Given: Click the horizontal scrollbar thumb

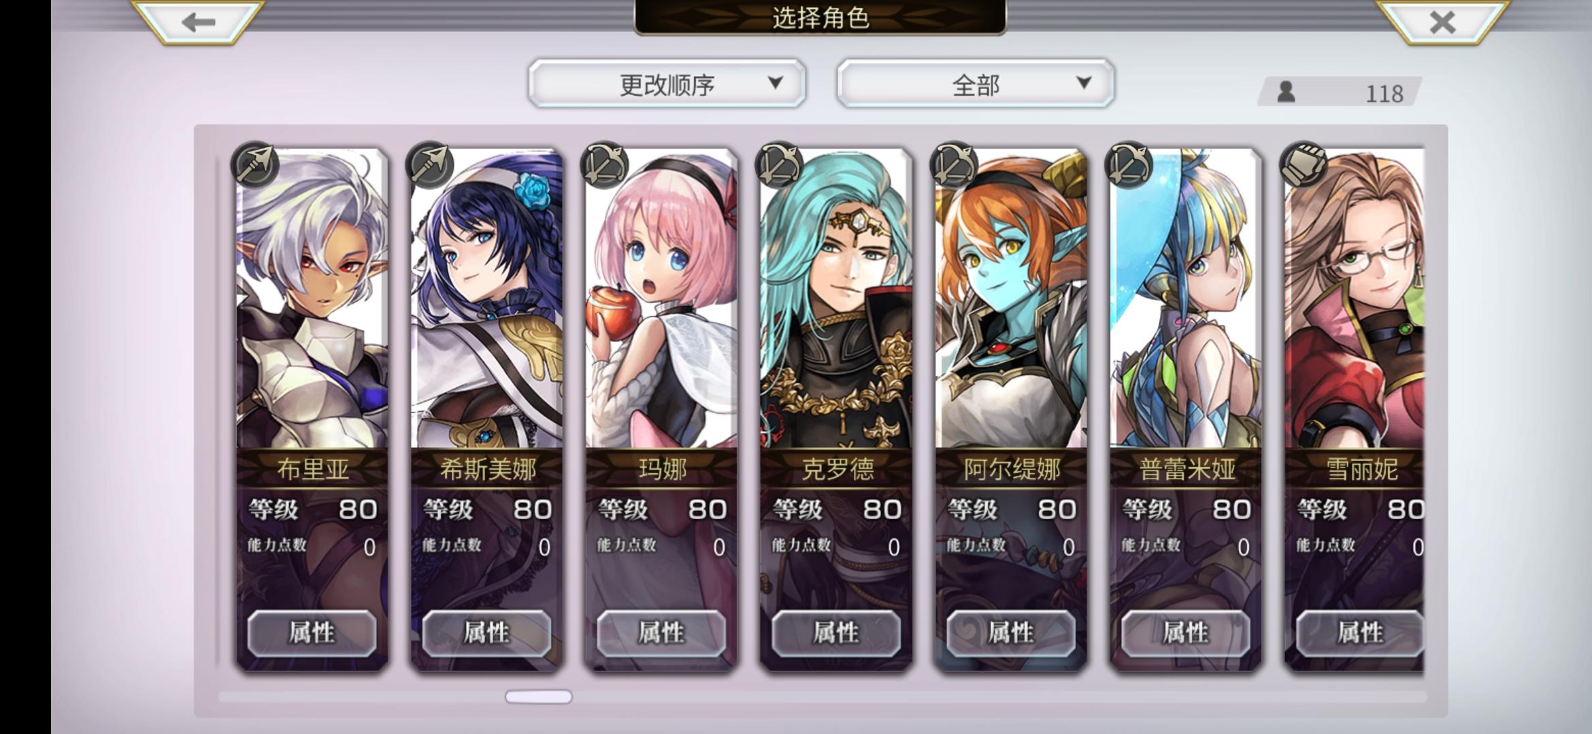Looking at the screenshot, I should pos(538,697).
